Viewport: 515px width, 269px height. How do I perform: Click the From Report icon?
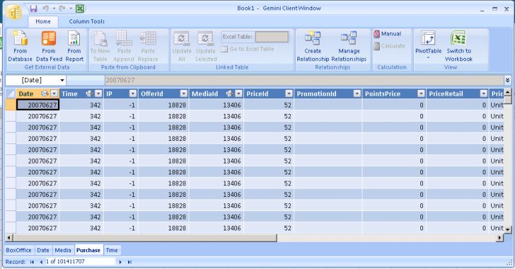coord(74,40)
